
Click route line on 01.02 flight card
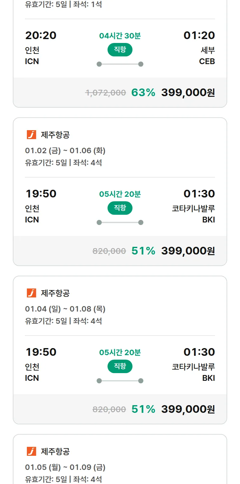120,222
